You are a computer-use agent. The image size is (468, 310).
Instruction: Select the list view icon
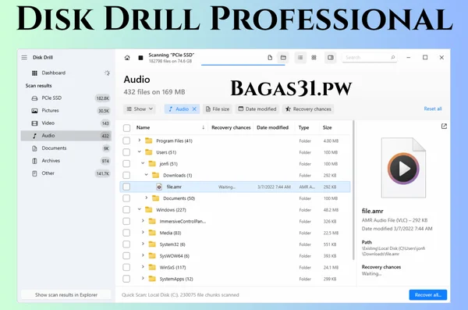point(300,58)
